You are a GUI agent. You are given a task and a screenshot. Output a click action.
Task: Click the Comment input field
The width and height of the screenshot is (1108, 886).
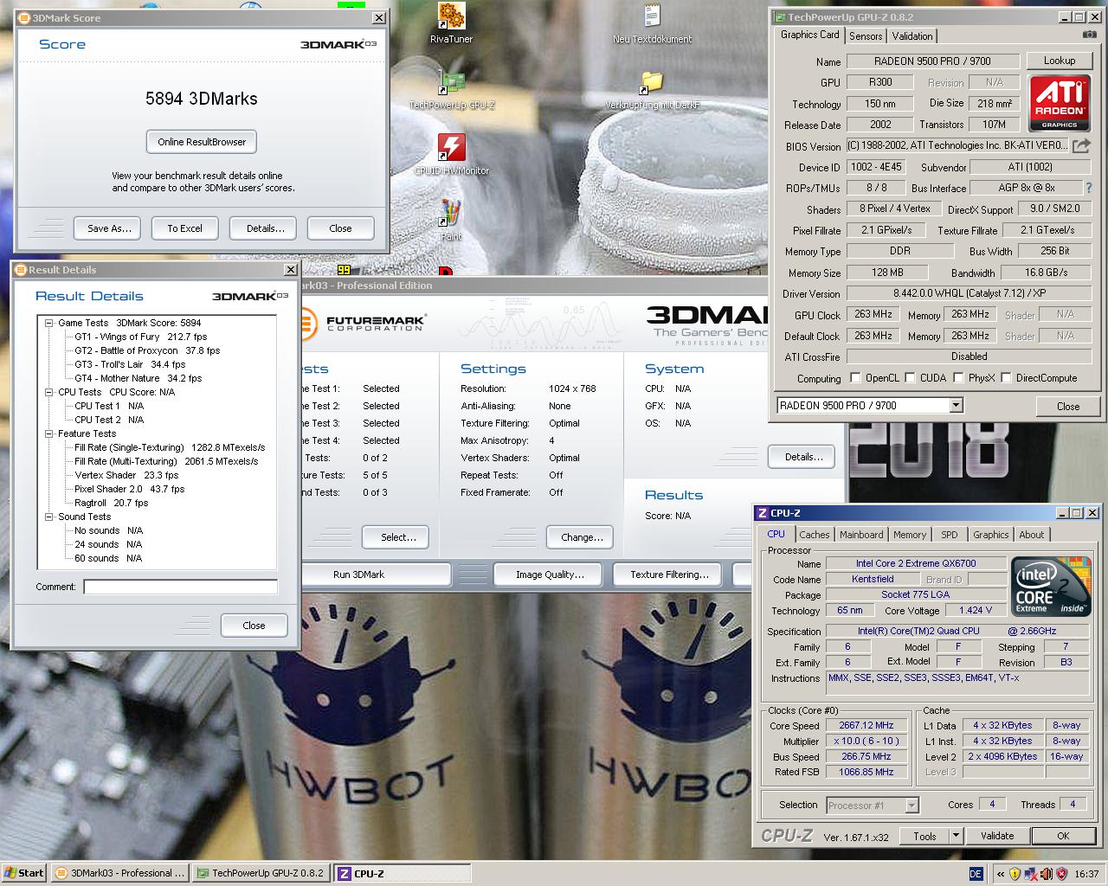[x=180, y=587]
